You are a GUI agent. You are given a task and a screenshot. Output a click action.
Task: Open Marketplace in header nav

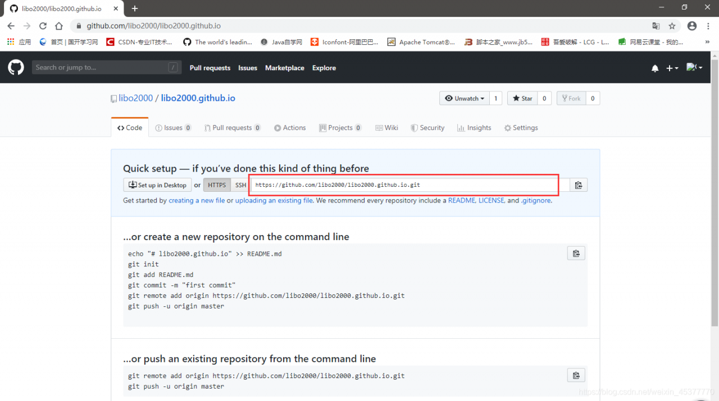285,68
